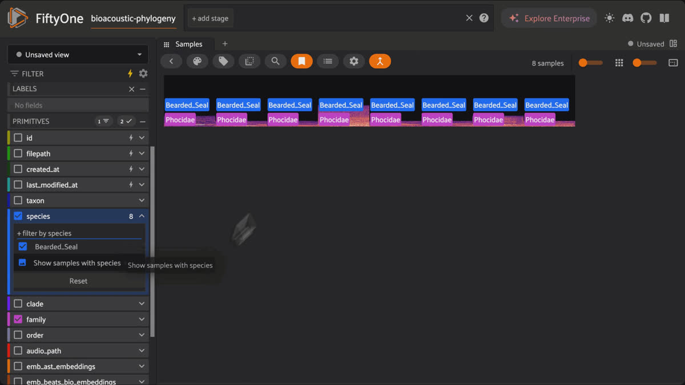Expand the order field filter
This screenshot has width=685, height=385.
tap(142, 335)
